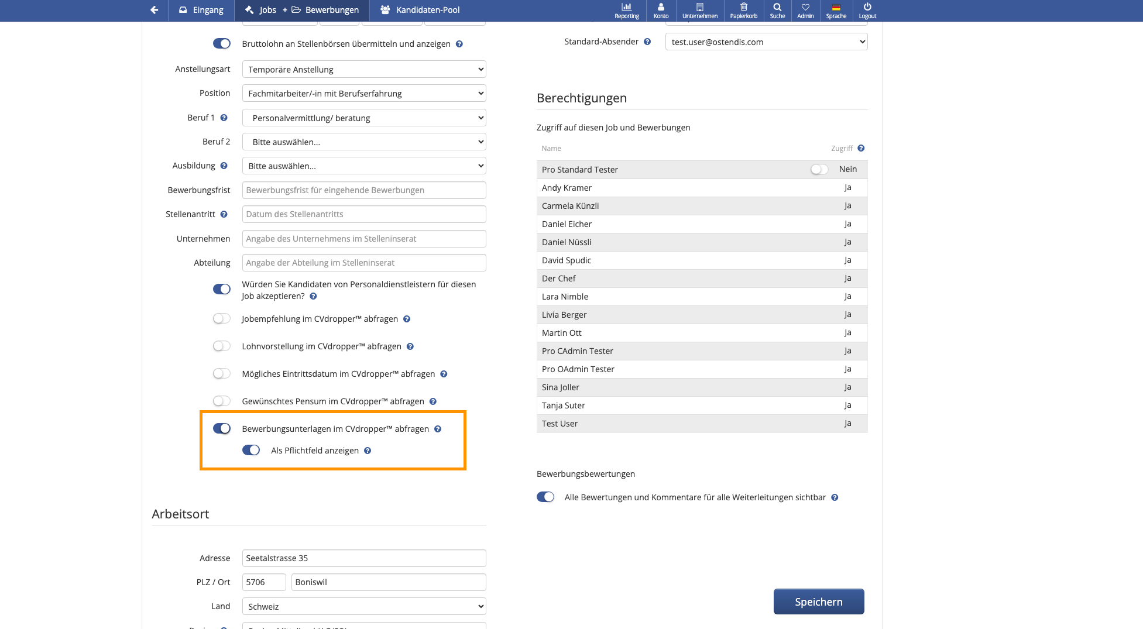This screenshot has height=629, width=1143.
Task: Show help for Mögliches Eintrittsdatum option
Action: click(x=444, y=374)
